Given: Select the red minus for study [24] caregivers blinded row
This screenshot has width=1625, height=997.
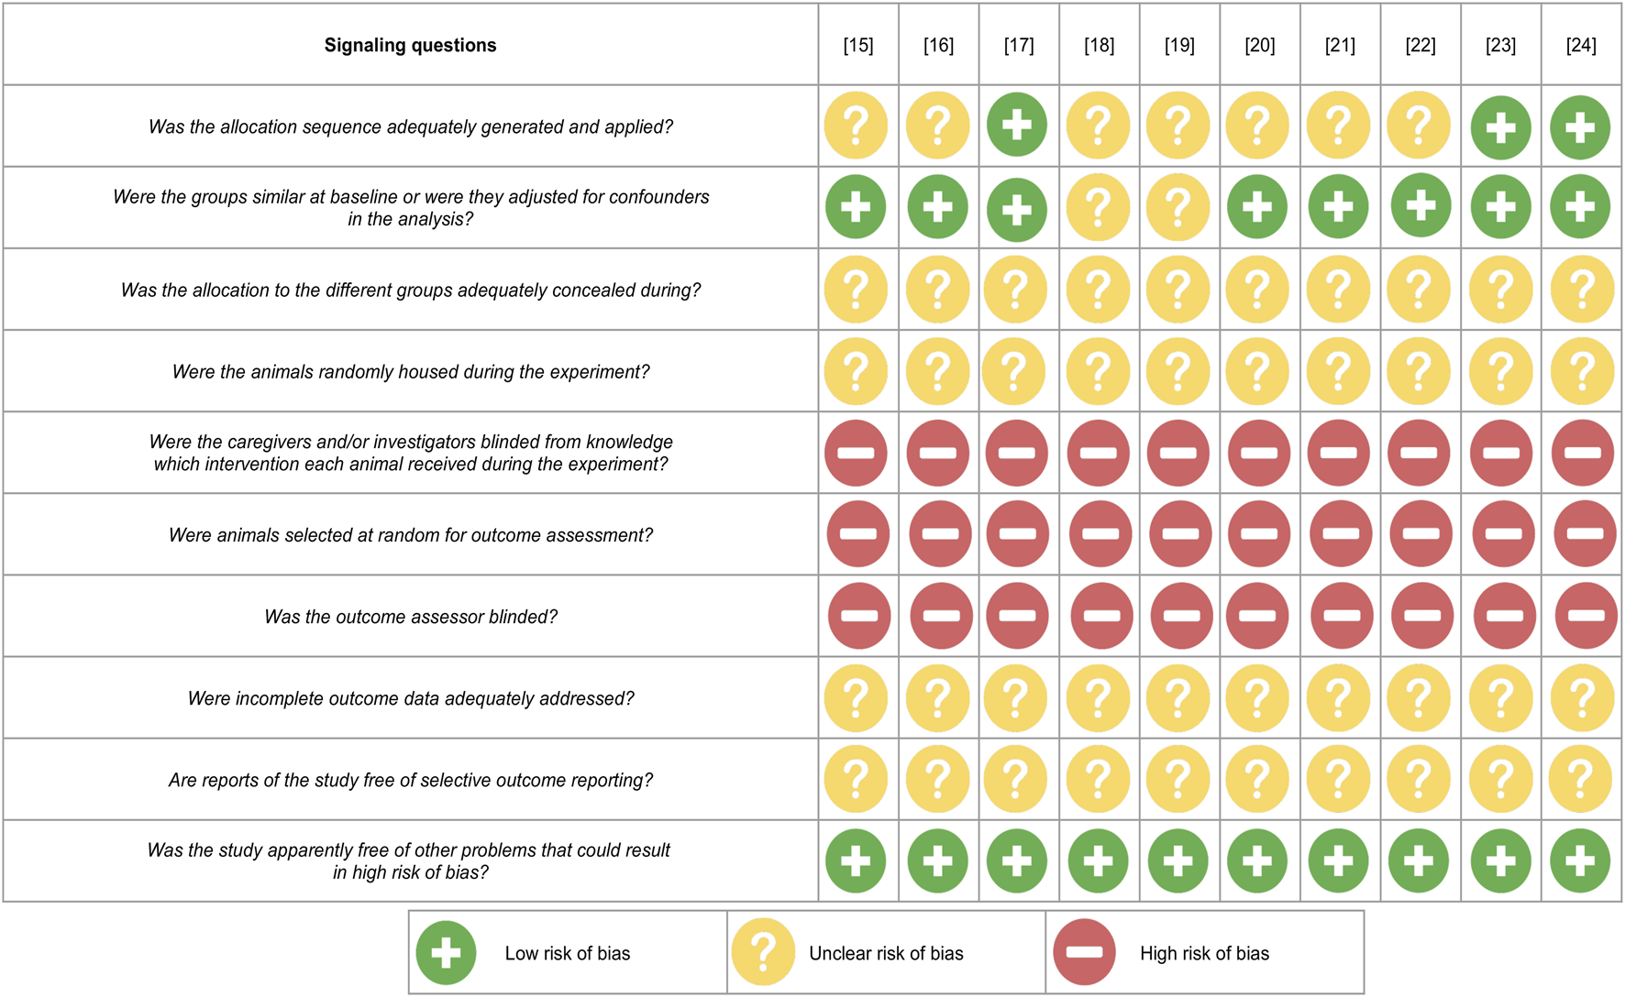Looking at the screenshot, I should coord(1582,453).
